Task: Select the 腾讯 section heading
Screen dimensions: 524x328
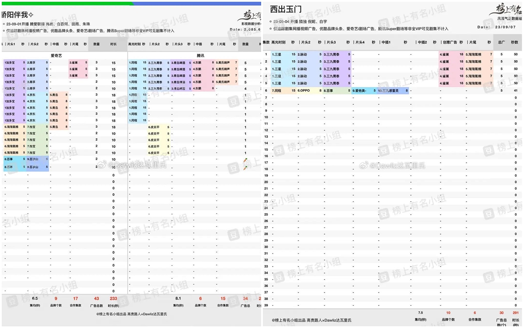Action: click(200, 55)
